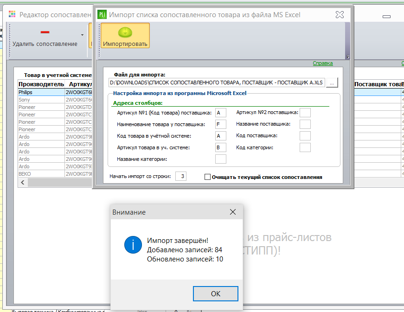Open the dropdown arrow next to Удалить сопоставление
The height and width of the screenshot is (312, 404).
coord(82,35)
